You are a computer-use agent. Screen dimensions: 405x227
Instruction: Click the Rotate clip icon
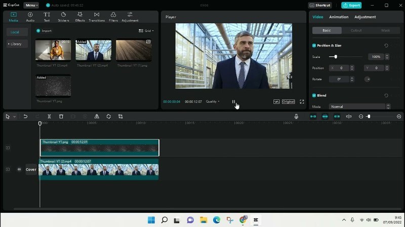[108, 117]
